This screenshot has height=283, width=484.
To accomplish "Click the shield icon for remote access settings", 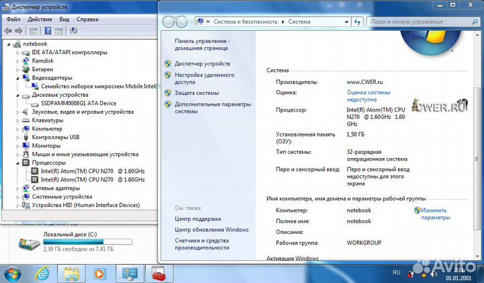I will (168, 75).
